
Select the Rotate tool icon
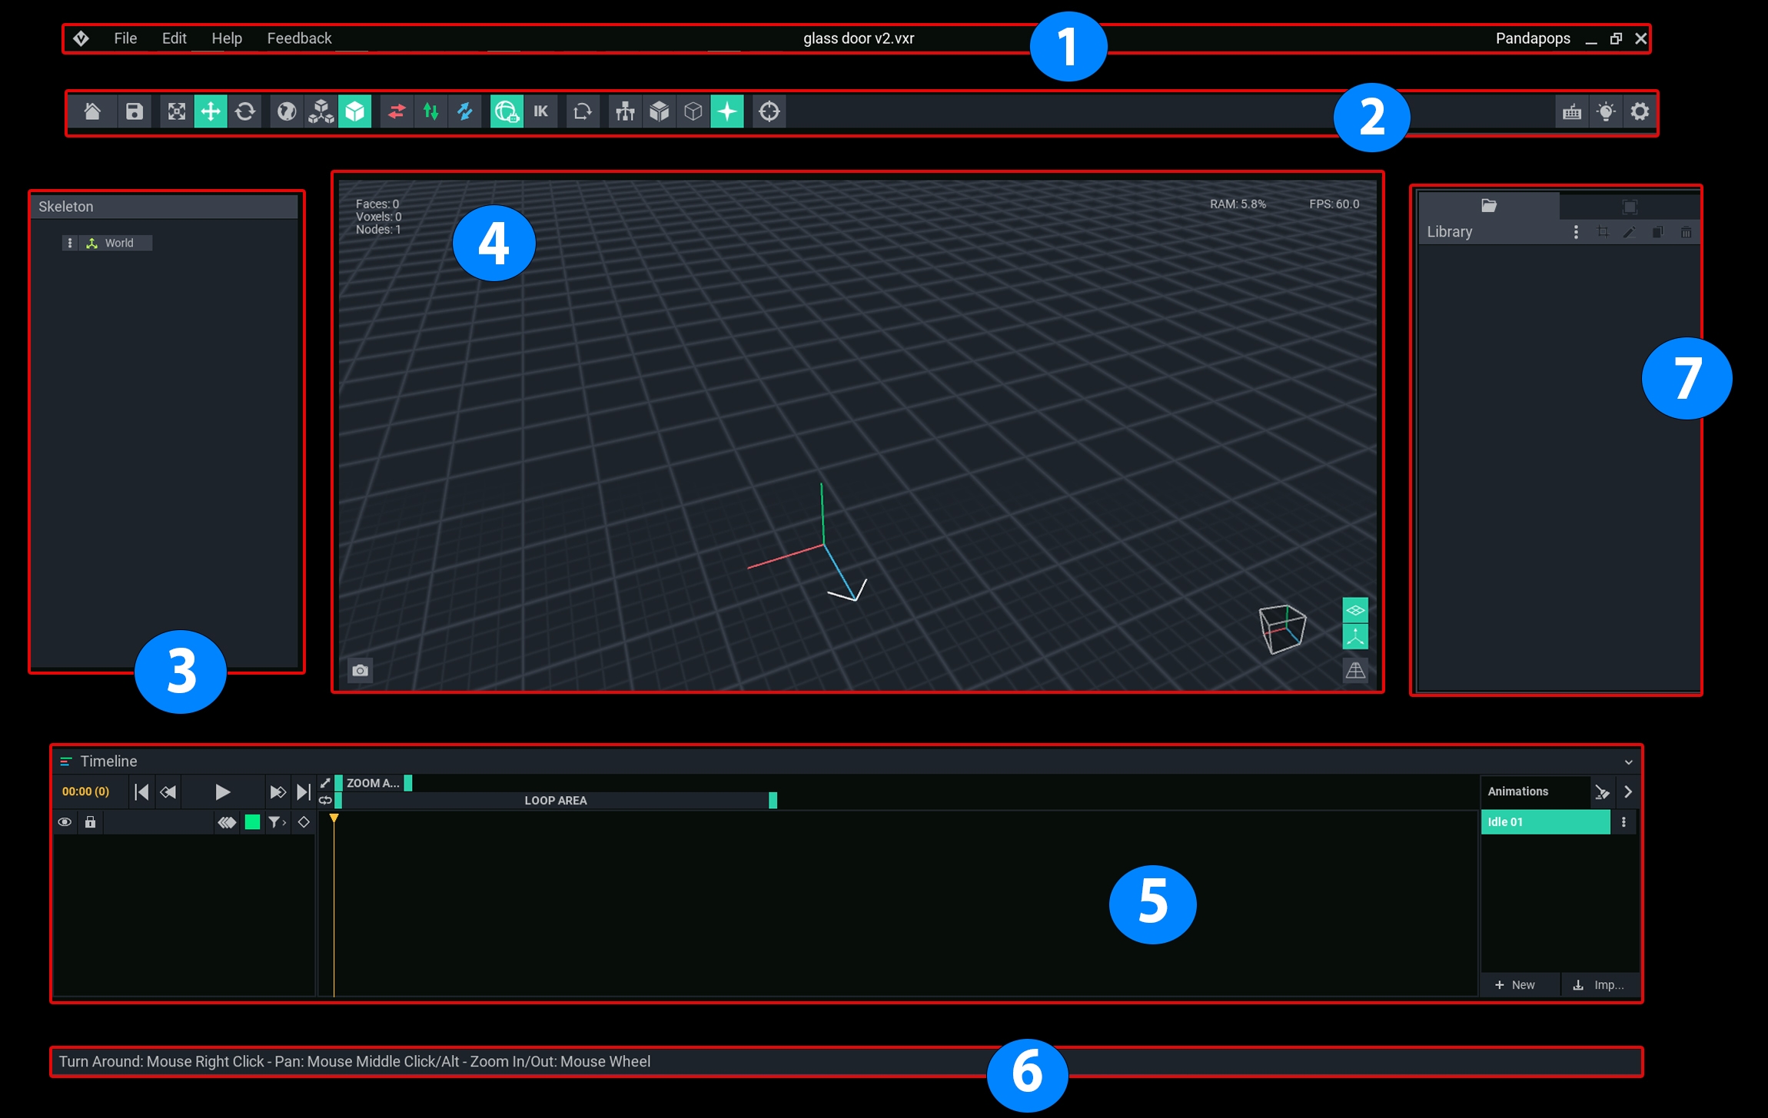(245, 111)
